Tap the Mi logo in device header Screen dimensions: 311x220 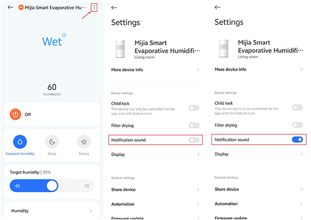(21, 8)
